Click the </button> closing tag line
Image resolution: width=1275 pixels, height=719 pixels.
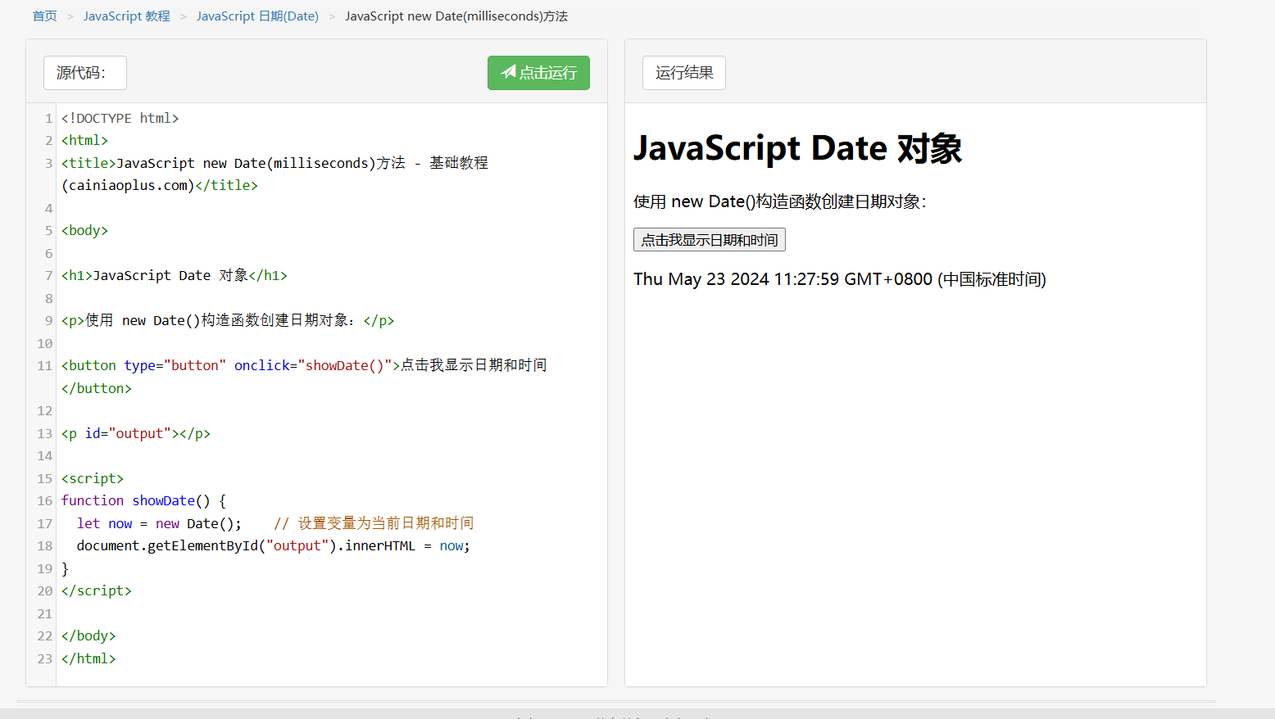click(x=97, y=388)
